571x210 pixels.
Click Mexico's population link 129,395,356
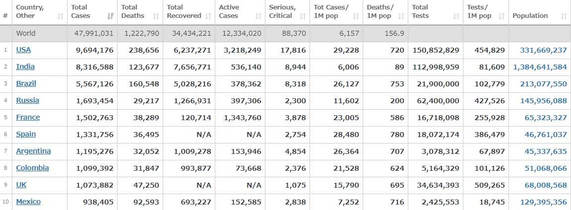point(543,202)
